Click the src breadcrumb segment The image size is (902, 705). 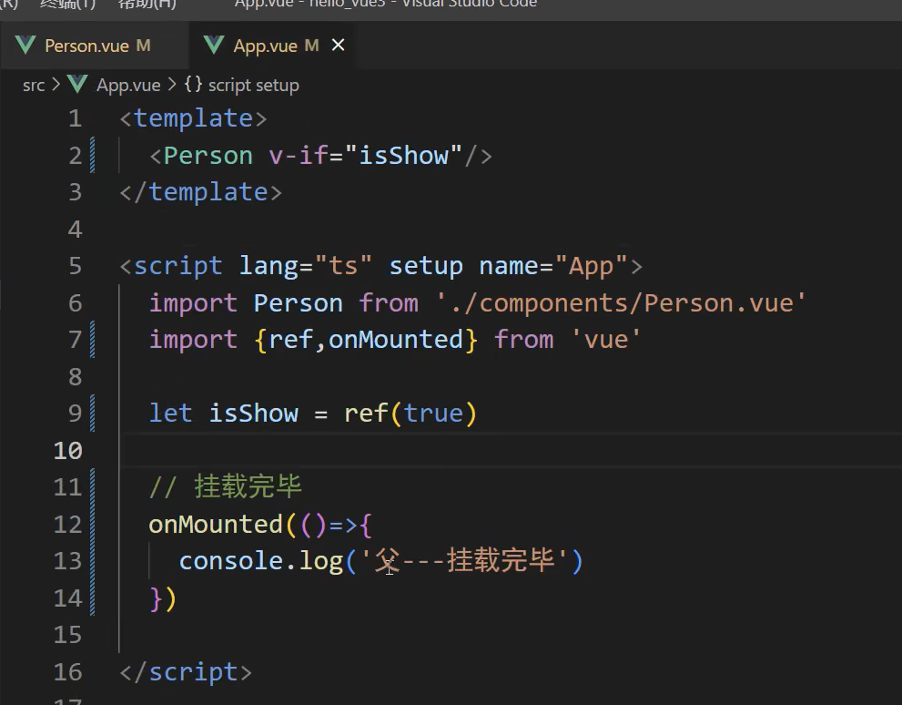34,86
